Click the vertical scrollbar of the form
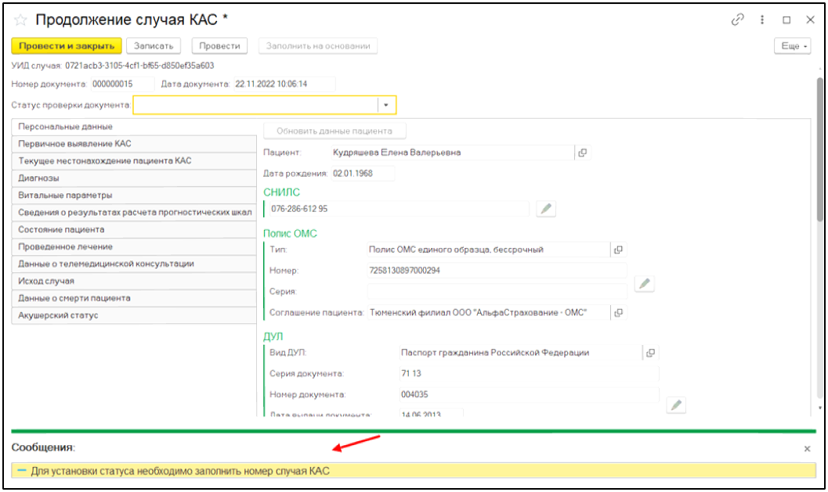 [x=819, y=235]
